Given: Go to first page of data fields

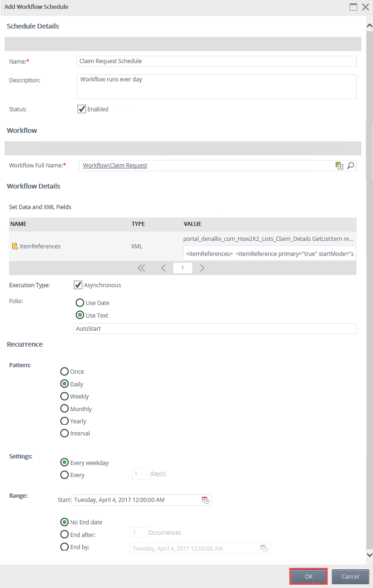Looking at the screenshot, I should click(x=141, y=268).
